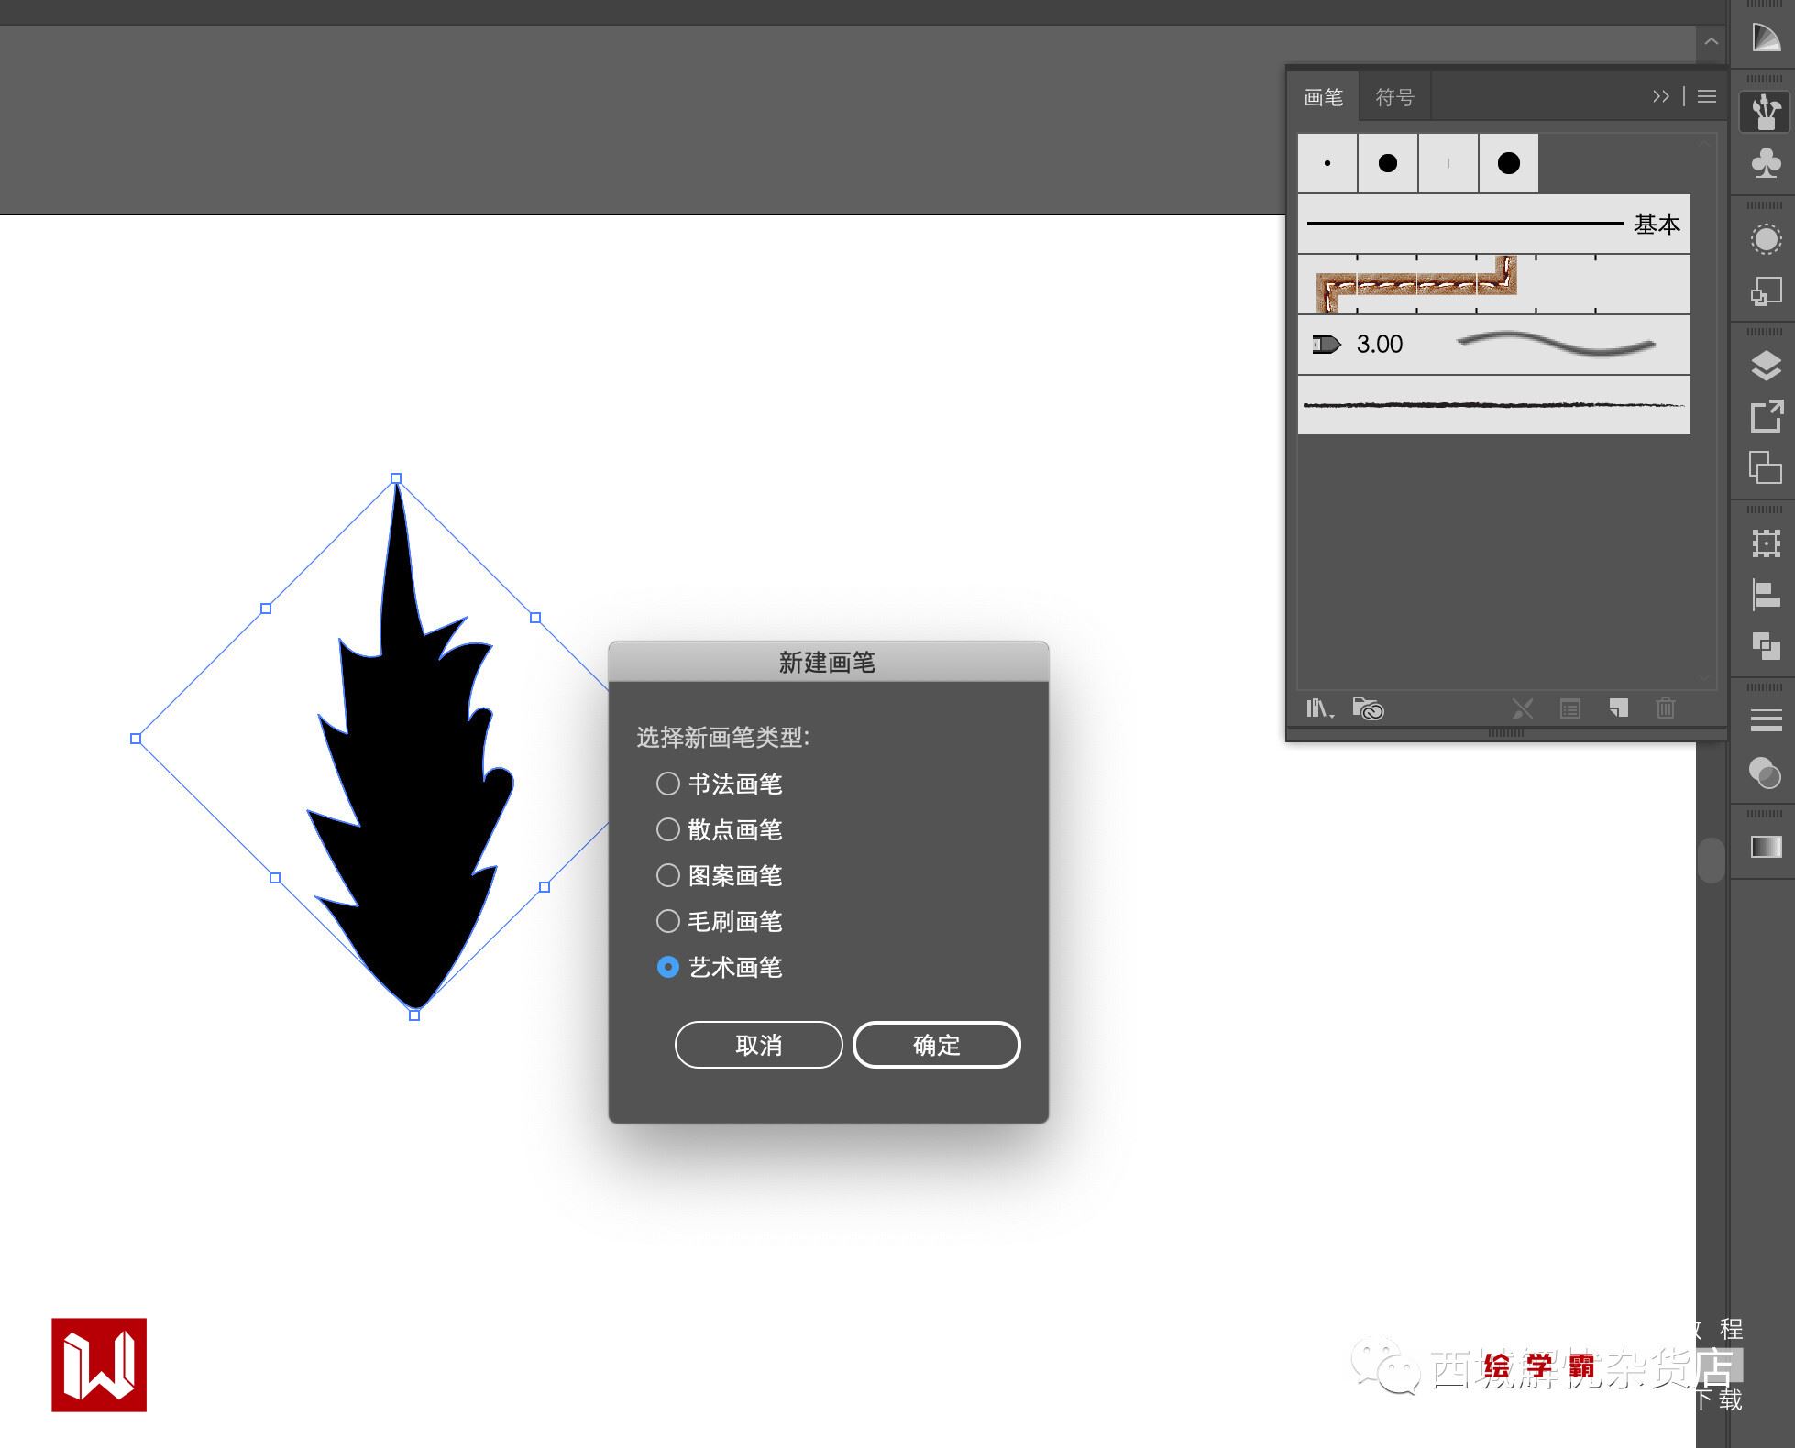This screenshot has width=1795, height=1448.
Task: Open the Gradient panel icon
Action: (x=1765, y=847)
